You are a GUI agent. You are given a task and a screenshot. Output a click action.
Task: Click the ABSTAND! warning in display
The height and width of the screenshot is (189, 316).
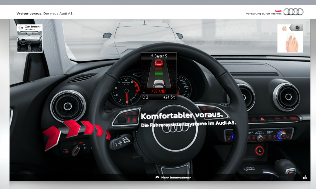[159, 91]
